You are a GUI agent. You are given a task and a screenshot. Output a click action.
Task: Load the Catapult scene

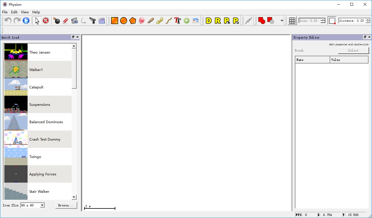pyautogui.click(x=38, y=87)
